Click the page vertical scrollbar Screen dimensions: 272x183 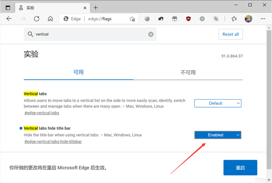click(269, 100)
